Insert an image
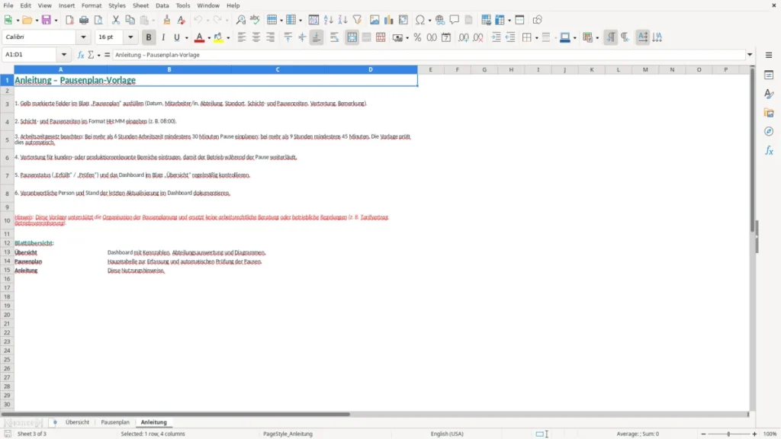Screen dimensions: 781x439 [374, 20]
